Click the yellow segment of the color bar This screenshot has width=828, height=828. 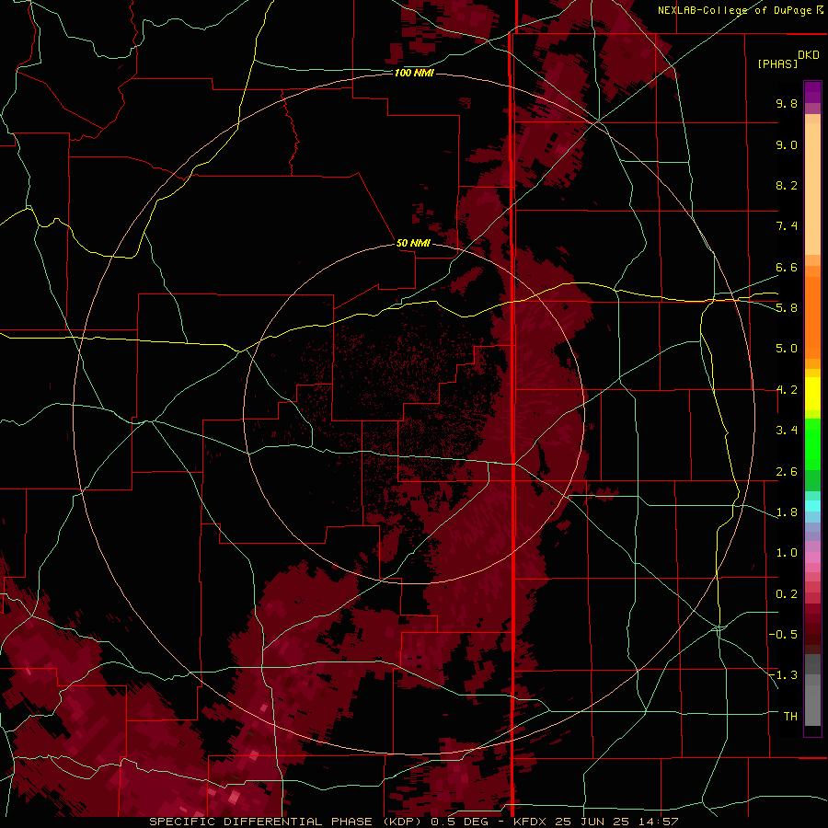812,394
